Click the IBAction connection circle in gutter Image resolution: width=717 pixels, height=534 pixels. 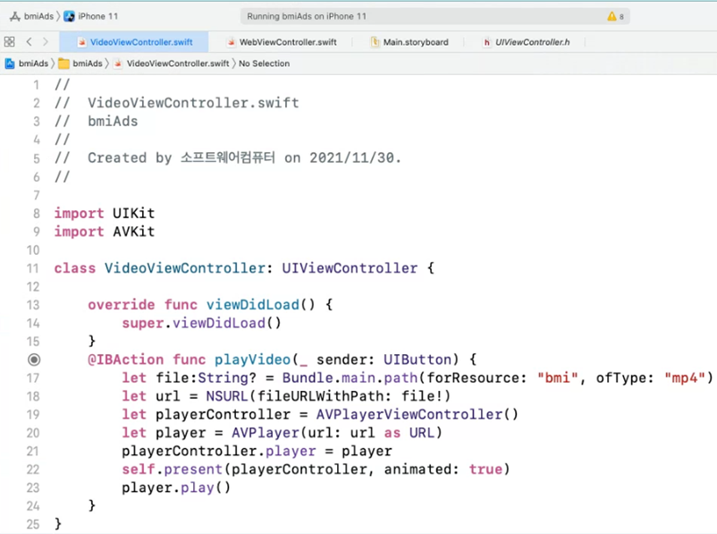(x=34, y=360)
